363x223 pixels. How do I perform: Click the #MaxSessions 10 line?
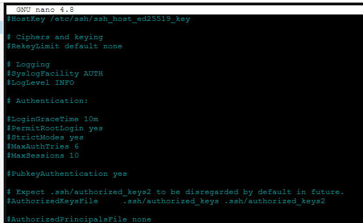pos(43,155)
